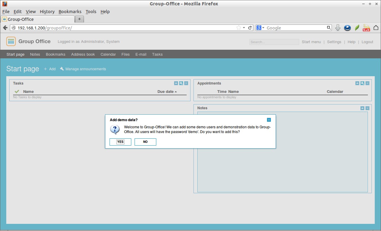Close the Appointments portlet
381x231 pixels.
tap(367, 83)
